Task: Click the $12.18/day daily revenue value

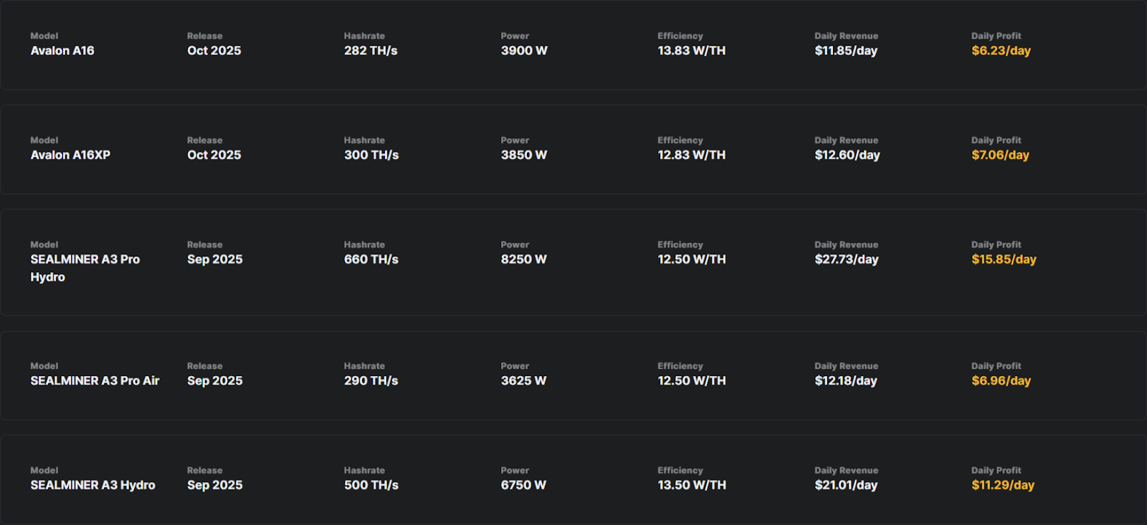Action: pos(845,381)
